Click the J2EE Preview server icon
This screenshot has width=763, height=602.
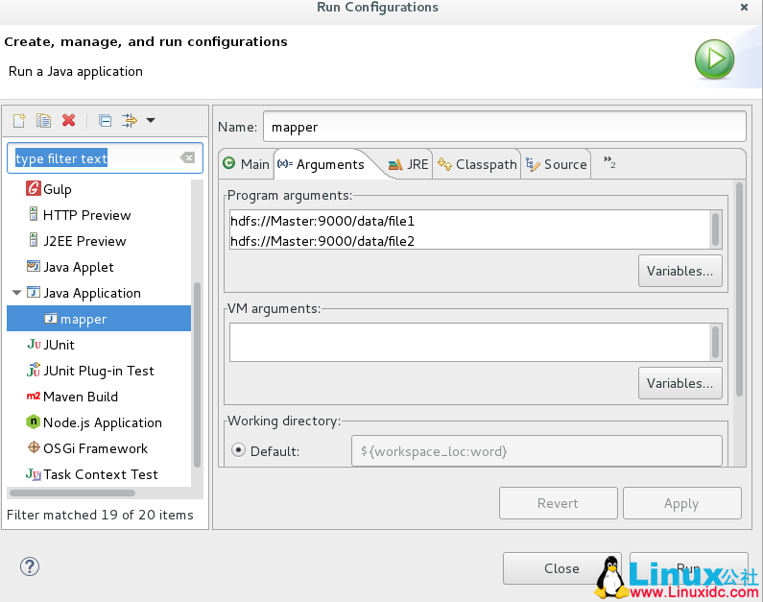(33, 240)
